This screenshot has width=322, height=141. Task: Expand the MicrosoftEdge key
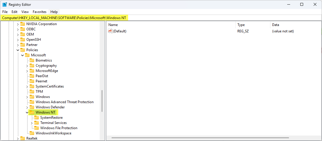(x=27, y=71)
